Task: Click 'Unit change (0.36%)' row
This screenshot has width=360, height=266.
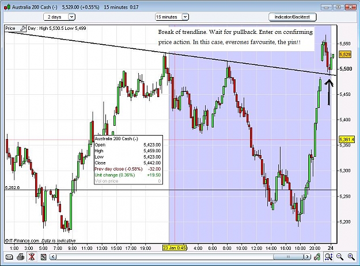Action: pyautogui.click(x=128, y=175)
